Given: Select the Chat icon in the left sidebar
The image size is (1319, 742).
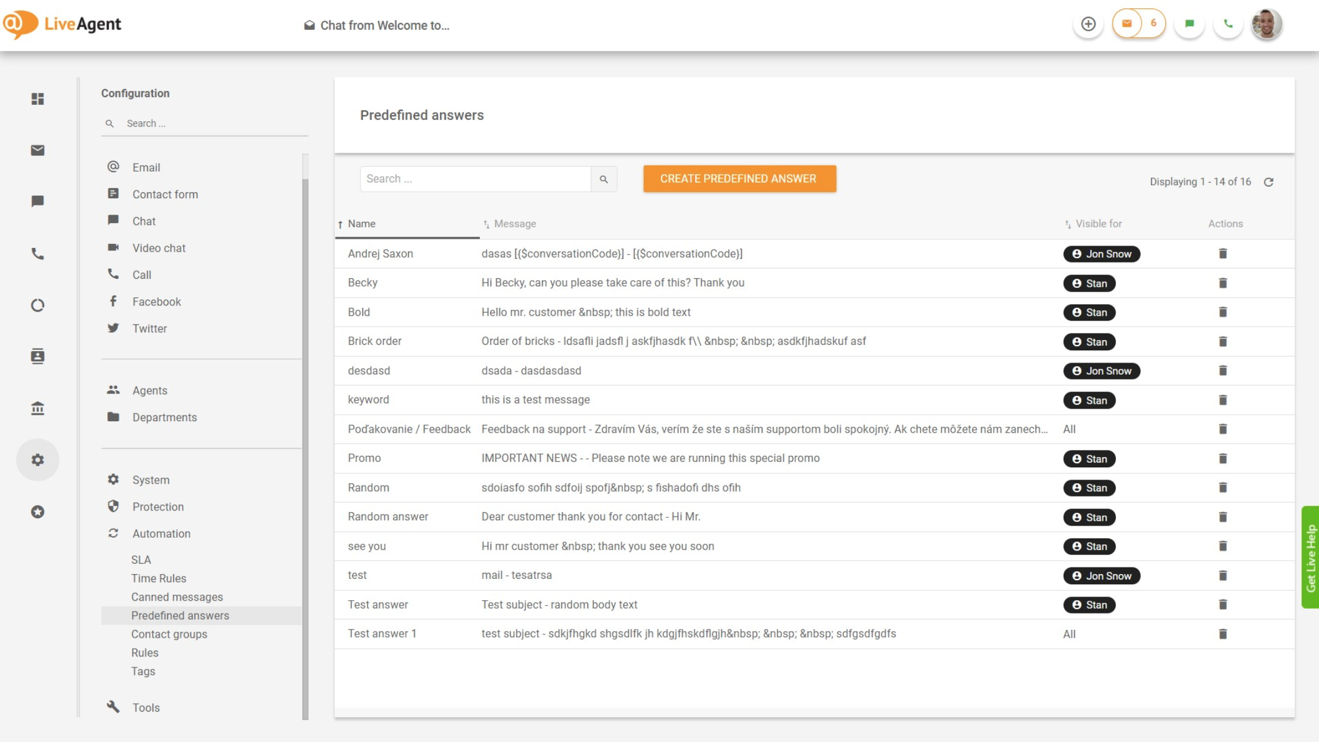Looking at the screenshot, I should [38, 202].
